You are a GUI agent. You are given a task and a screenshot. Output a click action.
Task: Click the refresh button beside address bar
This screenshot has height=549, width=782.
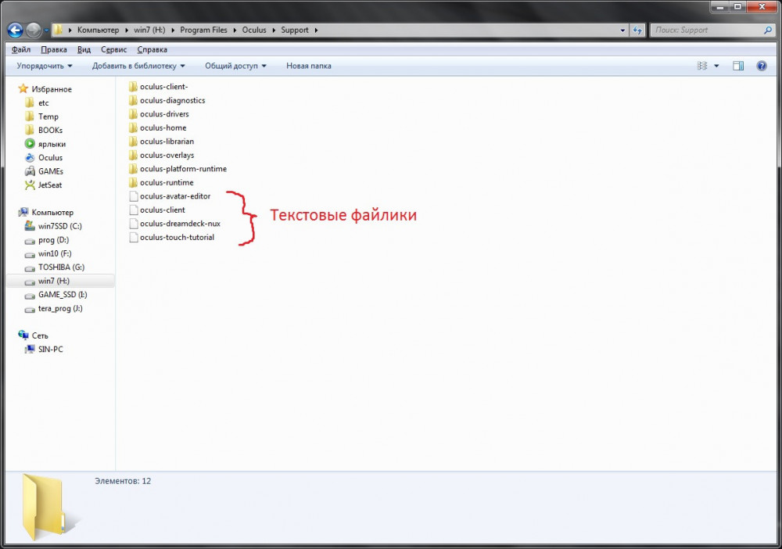637,30
